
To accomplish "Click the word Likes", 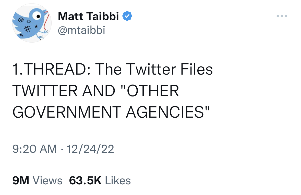I will 118,180.
